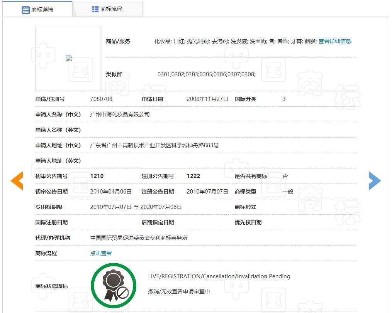
Task: Select the registration announcement date 2010年07月07日
Action: pyautogui.click(x=207, y=192)
